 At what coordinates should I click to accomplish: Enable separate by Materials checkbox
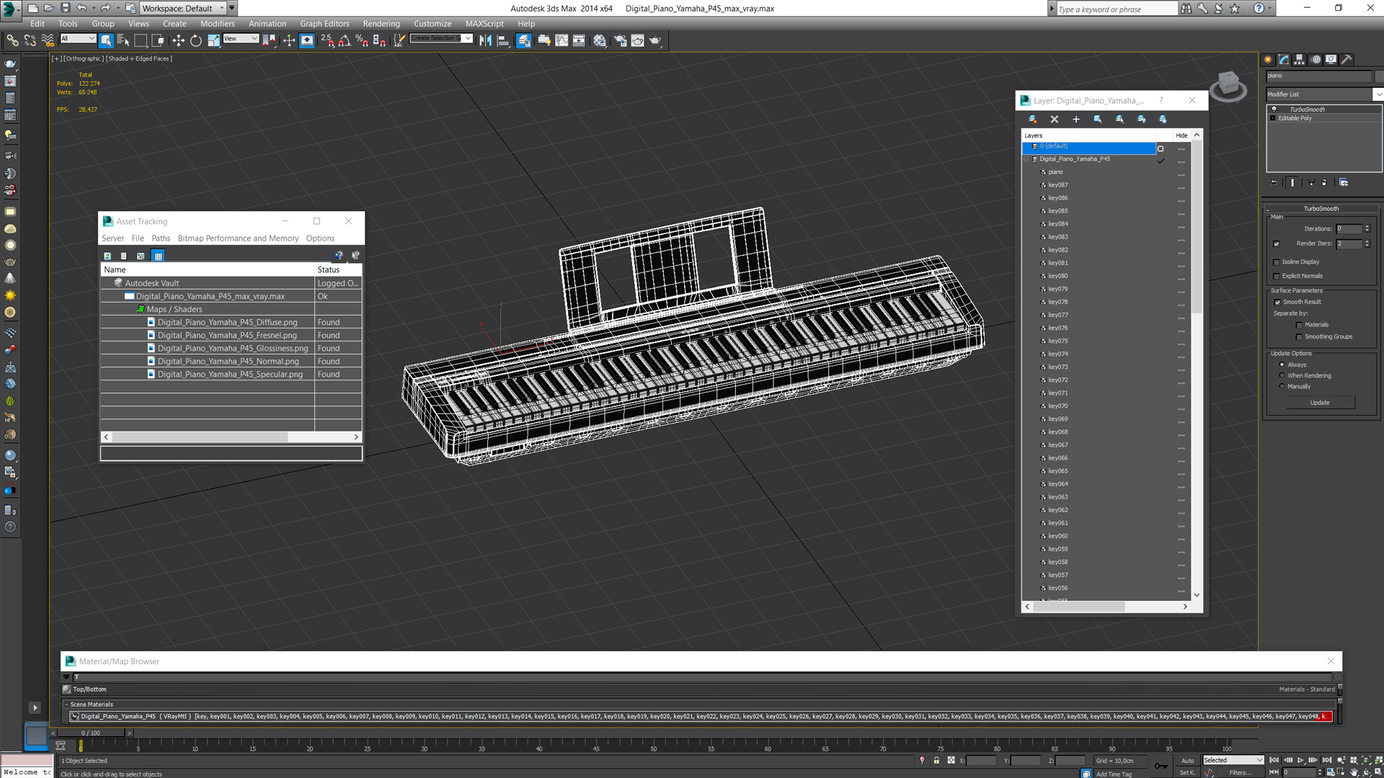1299,326
